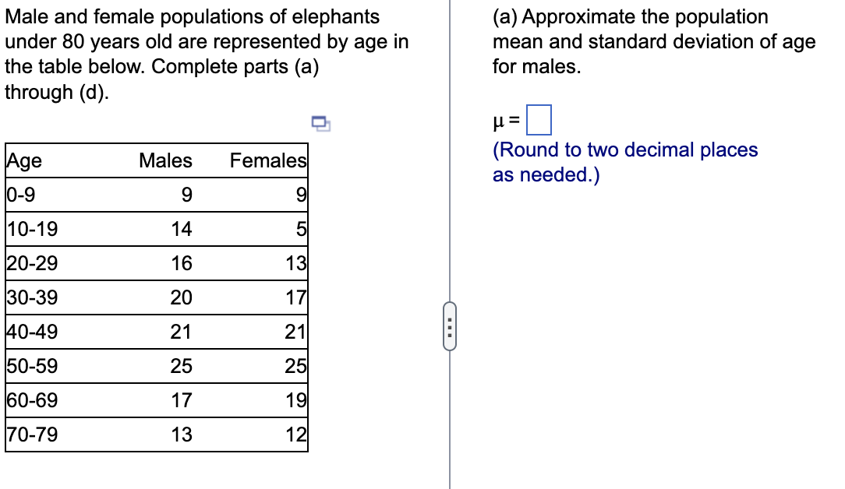Select the Males column header
The height and width of the screenshot is (489, 845).
click(165, 160)
